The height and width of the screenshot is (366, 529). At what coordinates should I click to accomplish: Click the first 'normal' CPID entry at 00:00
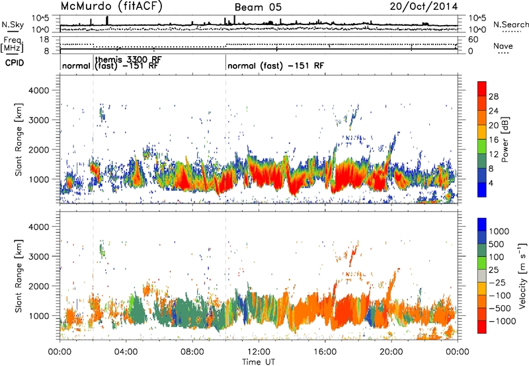tap(76, 65)
